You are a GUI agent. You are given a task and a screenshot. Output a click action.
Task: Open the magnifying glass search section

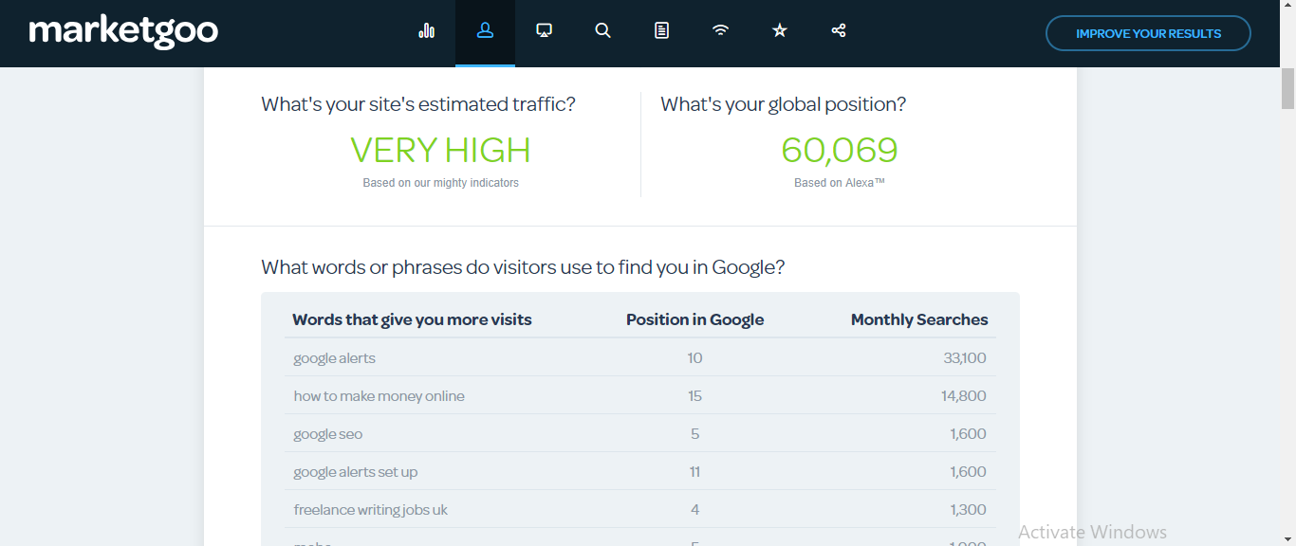click(602, 31)
